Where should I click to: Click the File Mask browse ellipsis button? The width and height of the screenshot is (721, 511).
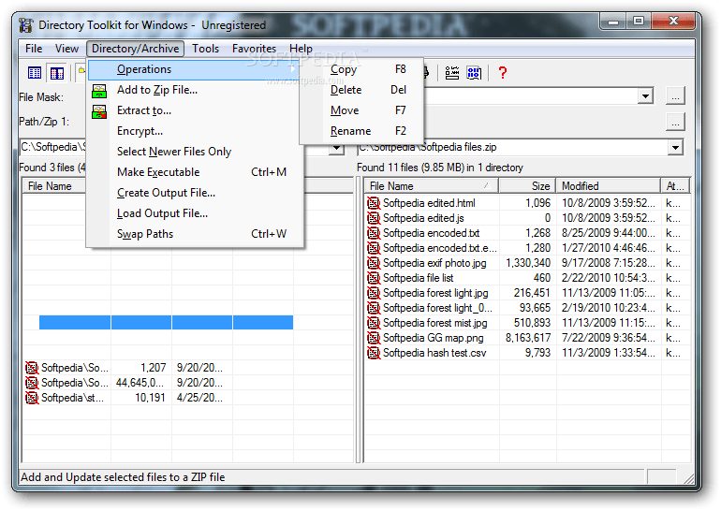675,96
